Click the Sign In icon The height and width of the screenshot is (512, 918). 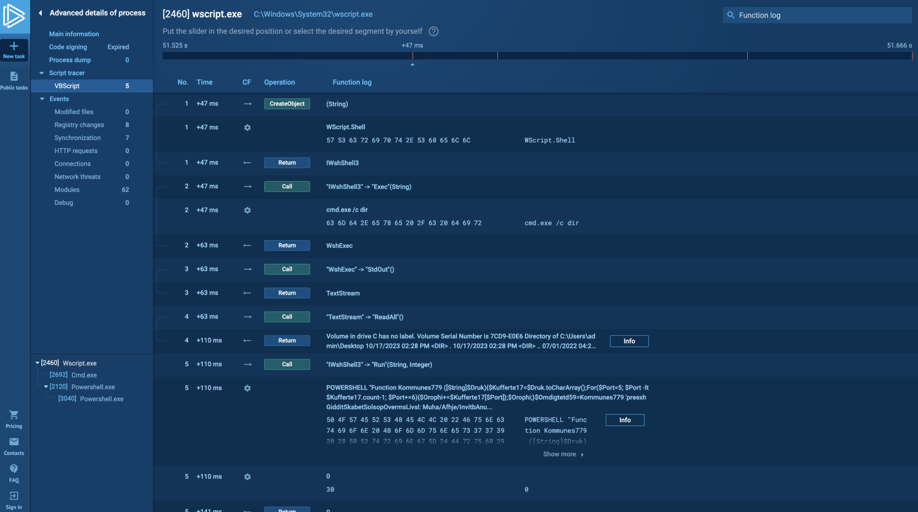(x=14, y=496)
